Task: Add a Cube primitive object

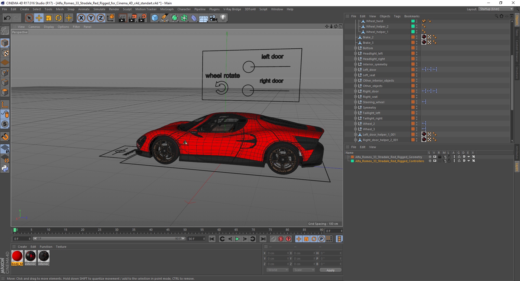Action: click(155, 18)
